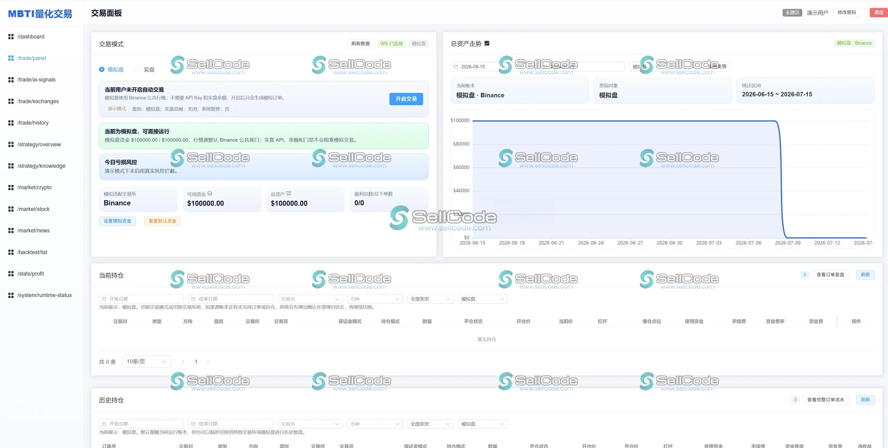Image resolution: width=888 pixels, height=448 pixels.
Task: Click the chart icon next to 总资产走势
Action: [x=487, y=43]
